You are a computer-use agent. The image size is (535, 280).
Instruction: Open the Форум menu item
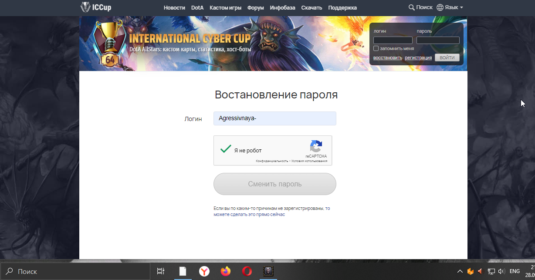(255, 8)
